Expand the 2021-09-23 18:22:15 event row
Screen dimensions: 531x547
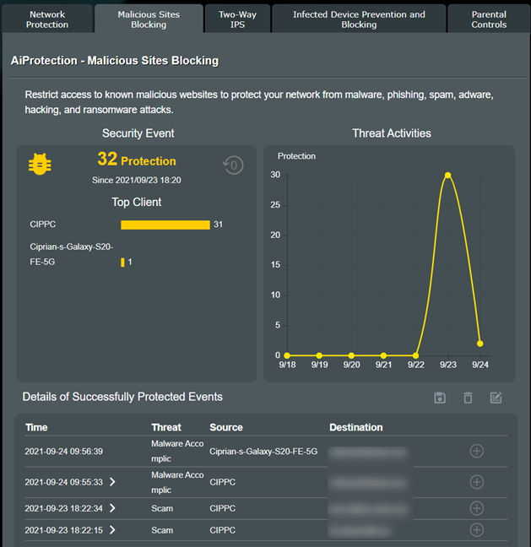112,530
